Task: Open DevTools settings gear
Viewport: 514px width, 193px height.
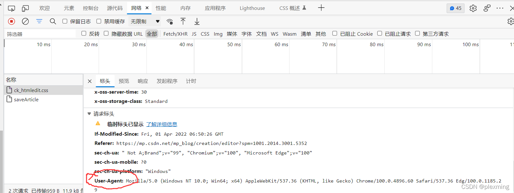Action: point(473,8)
